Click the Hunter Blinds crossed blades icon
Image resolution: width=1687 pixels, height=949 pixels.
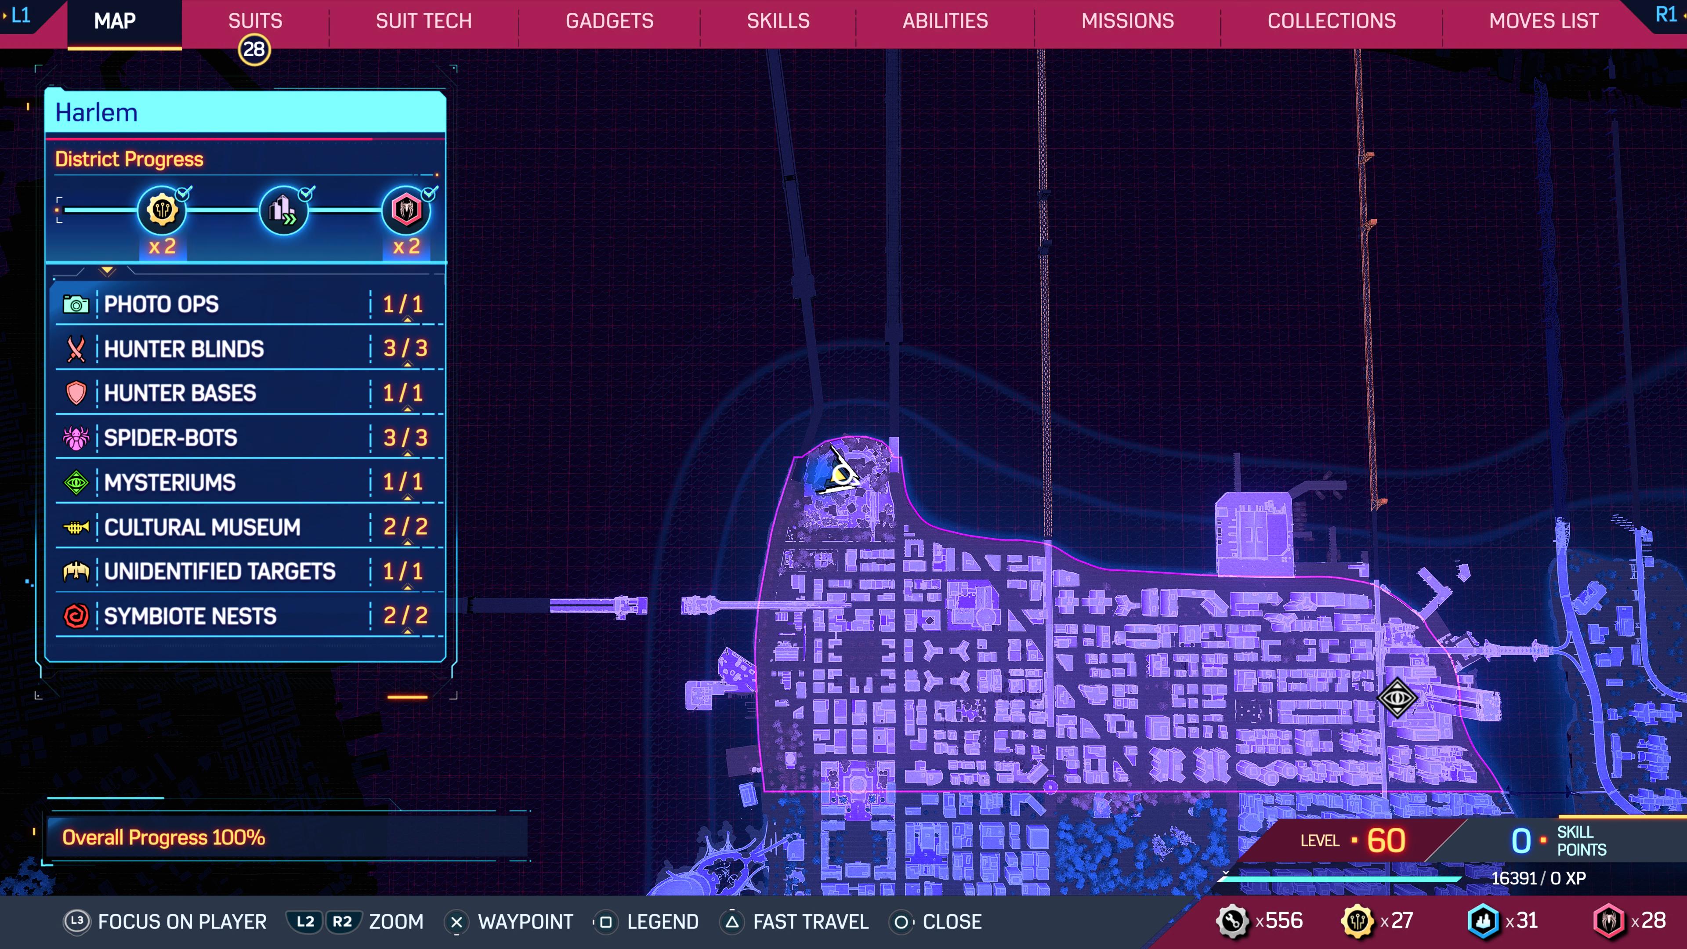point(76,349)
